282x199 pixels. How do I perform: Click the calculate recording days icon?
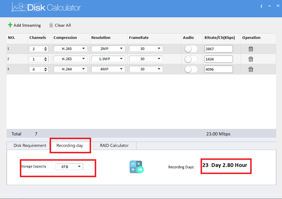point(137,167)
